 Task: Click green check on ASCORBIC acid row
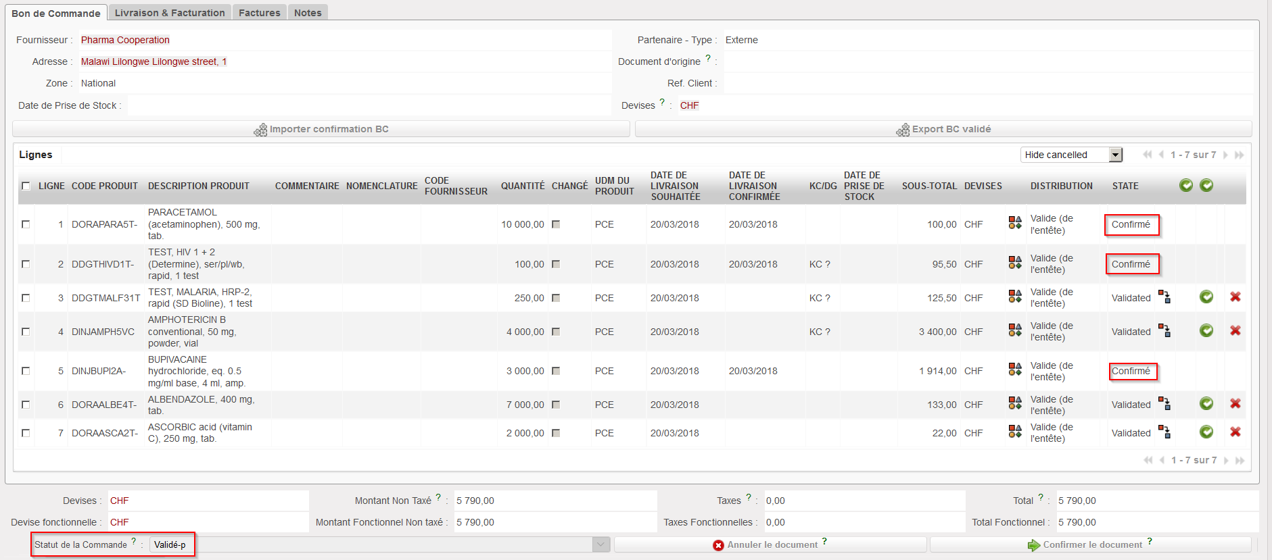click(x=1206, y=432)
